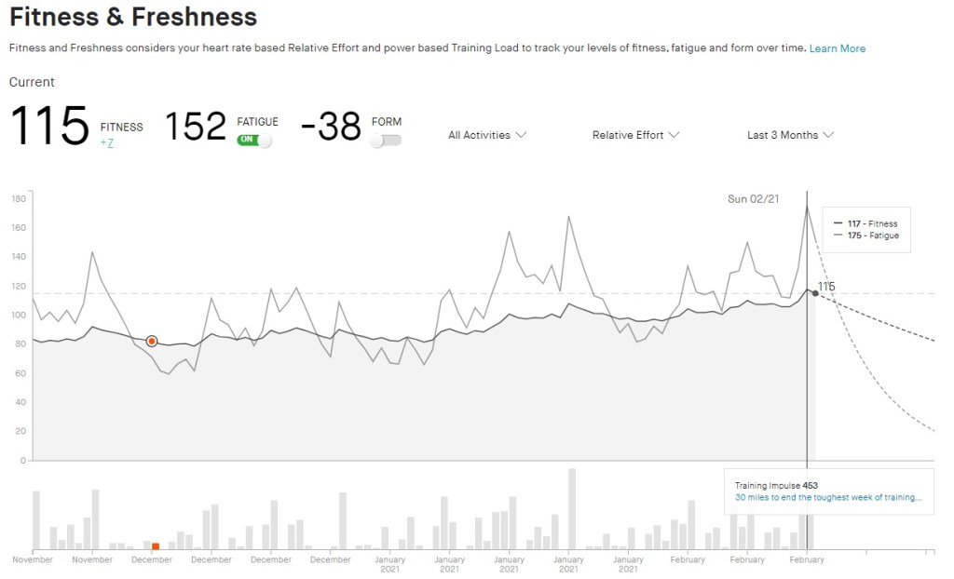
Task: Click the large 115 Fitness value
Action: point(49,126)
